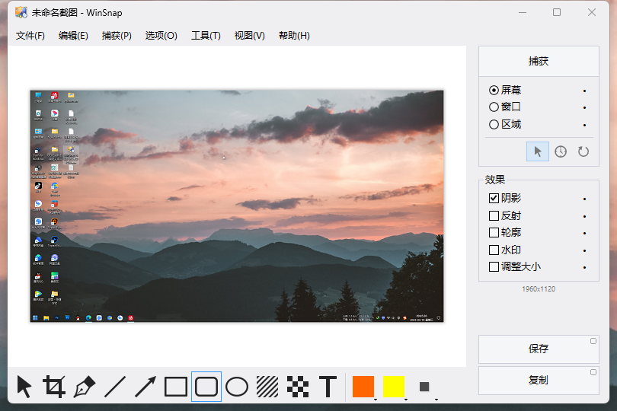Expand the yellow color dropdown arrow
The width and height of the screenshot is (617, 411).
click(406, 400)
